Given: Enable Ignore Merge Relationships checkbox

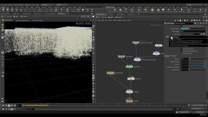Looking at the screenshot, I should pyautogui.click(x=181, y=51).
